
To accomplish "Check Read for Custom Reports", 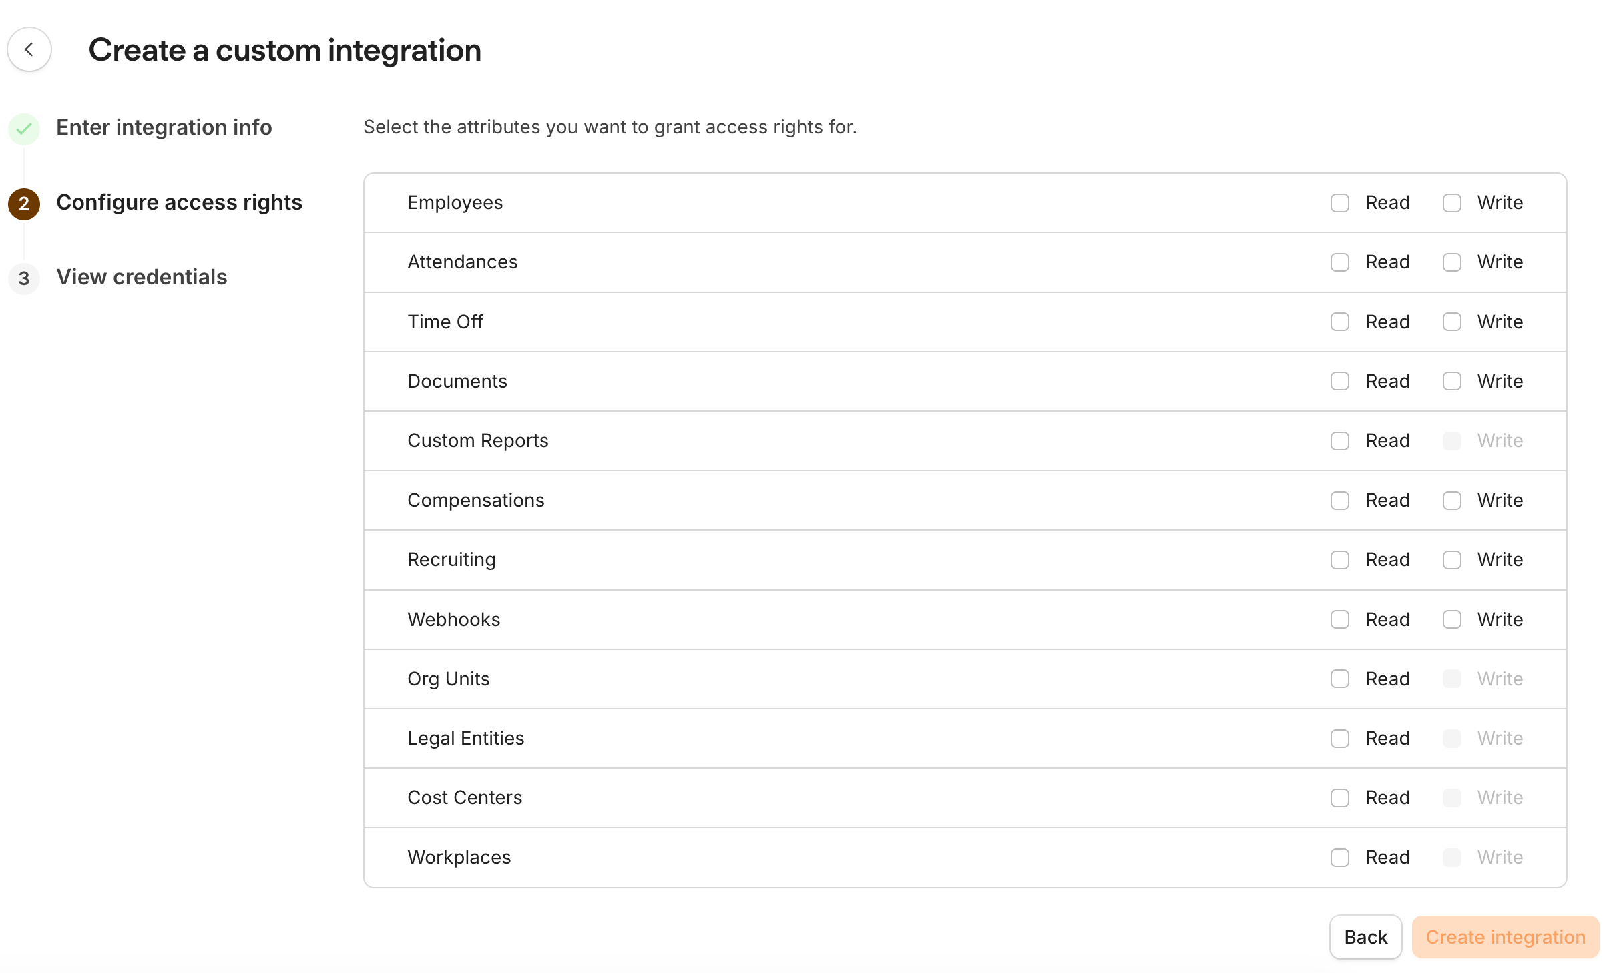I will (x=1339, y=441).
